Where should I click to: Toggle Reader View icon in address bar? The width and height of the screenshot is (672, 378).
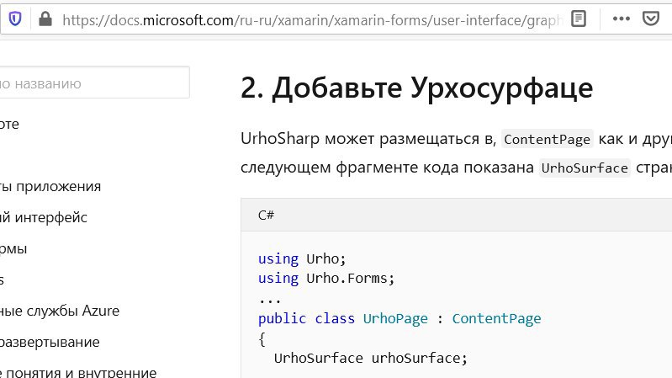click(x=578, y=19)
